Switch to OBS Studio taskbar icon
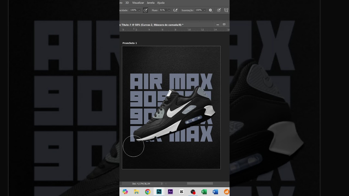The height and width of the screenshot is (196, 349). click(193, 192)
